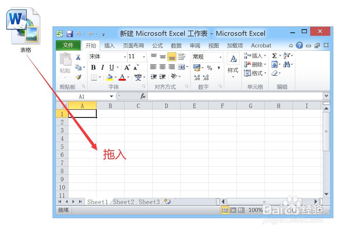Switch to the 数据 tab
This screenshot has width=342, height=232.
[x=176, y=46]
